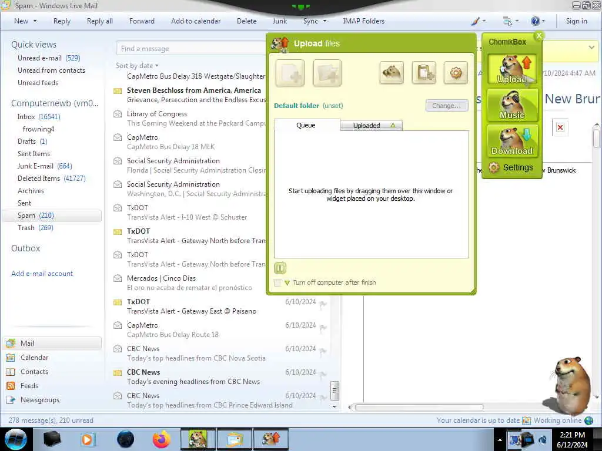Image resolution: width=602 pixels, height=451 pixels.
Task: Expand the Turn off computer options arrow
Action: [x=287, y=283]
